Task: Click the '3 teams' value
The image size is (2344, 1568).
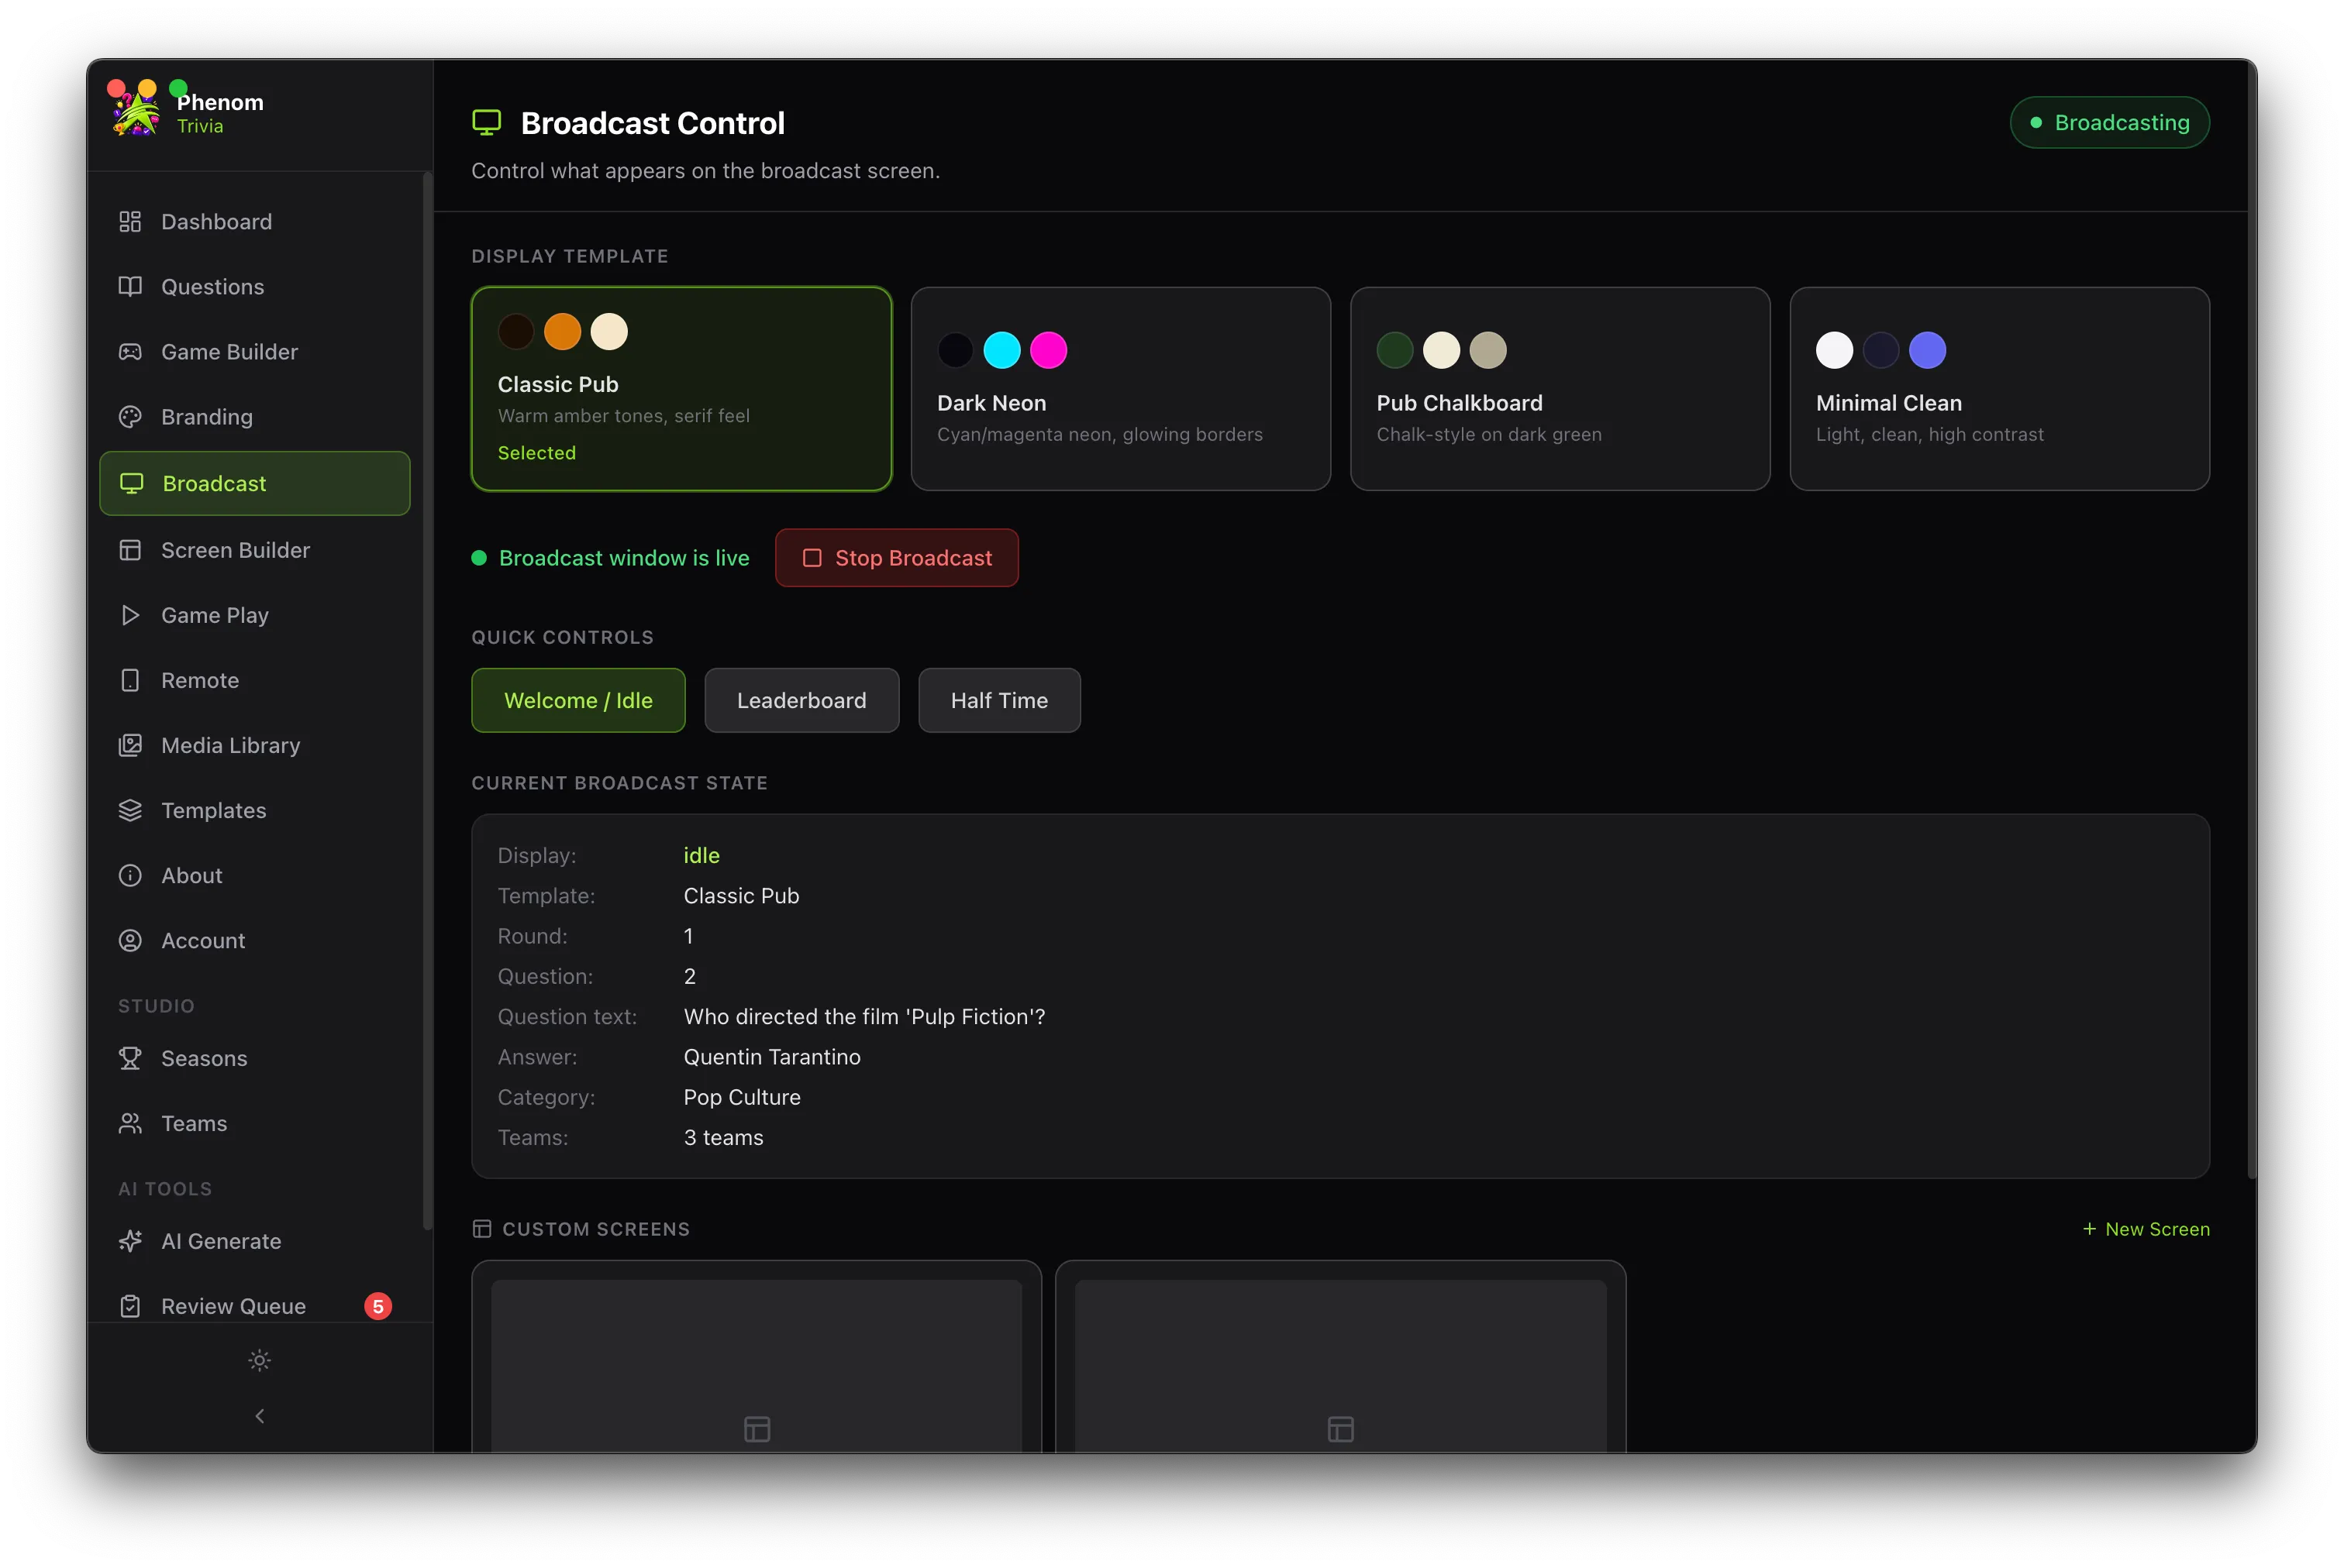Action: (723, 1137)
